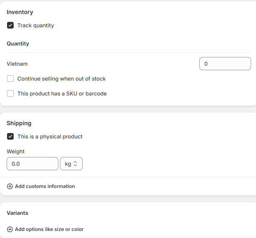
Task: Click the Weight field label
Action: pyautogui.click(x=16, y=151)
